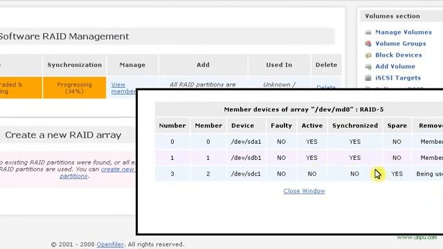The width and height of the screenshot is (443, 249).
Task: Click Volumes section heading
Action: tap(392, 16)
